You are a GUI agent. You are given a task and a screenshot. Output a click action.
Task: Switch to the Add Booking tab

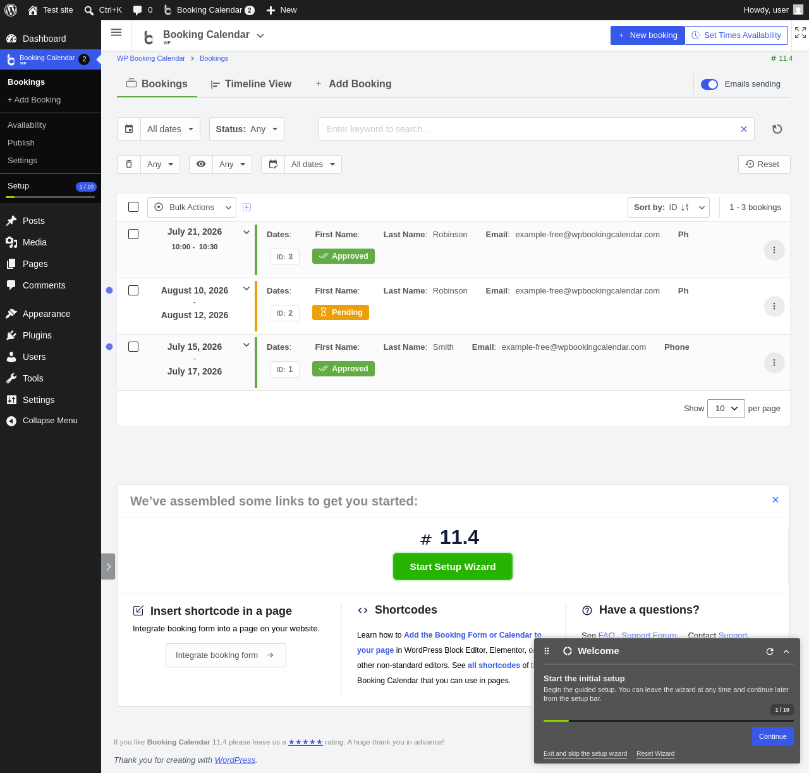coord(353,84)
